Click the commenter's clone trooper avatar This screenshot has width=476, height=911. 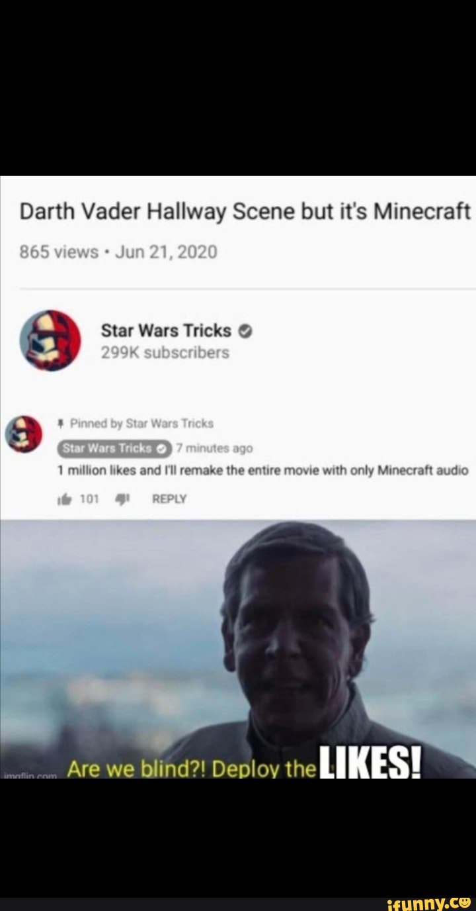(x=23, y=434)
